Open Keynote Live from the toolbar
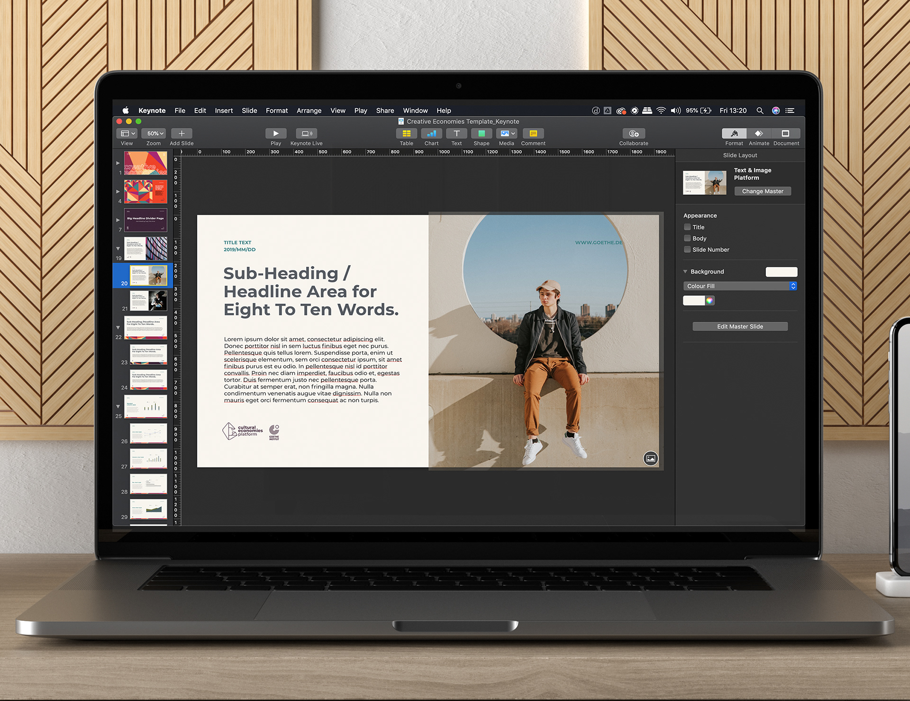 click(x=306, y=134)
